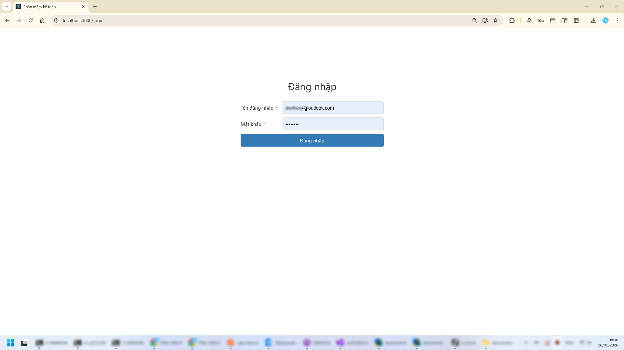Open the Windows Start menu
Image resolution: width=624 pixels, height=350 pixels.
tap(10, 343)
